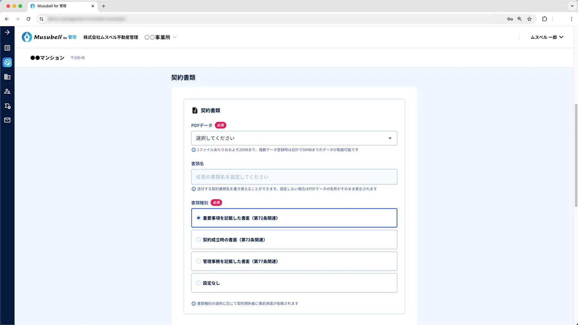This screenshot has height=325, width=578.
Task: Open the building/properties icon in sidebar
Action: click(7, 77)
